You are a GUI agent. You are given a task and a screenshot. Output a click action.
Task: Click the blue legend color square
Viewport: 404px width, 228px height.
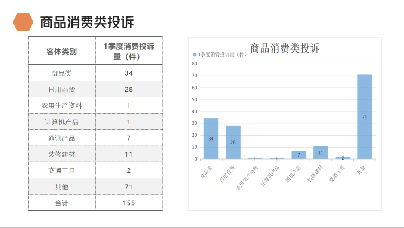coord(195,55)
